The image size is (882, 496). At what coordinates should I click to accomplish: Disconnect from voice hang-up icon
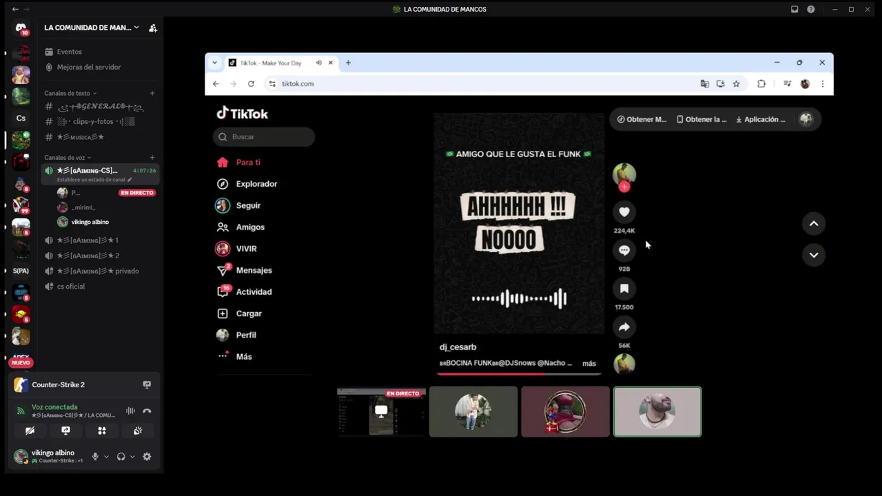pyautogui.click(x=147, y=411)
